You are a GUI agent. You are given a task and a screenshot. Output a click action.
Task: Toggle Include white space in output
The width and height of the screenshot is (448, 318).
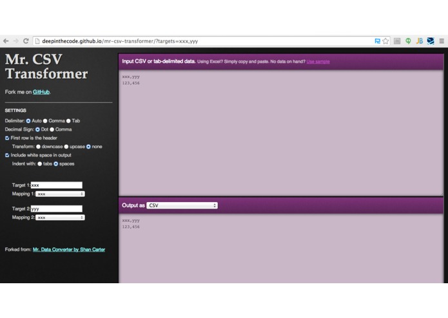pyautogui.click(x=7, y=155)
